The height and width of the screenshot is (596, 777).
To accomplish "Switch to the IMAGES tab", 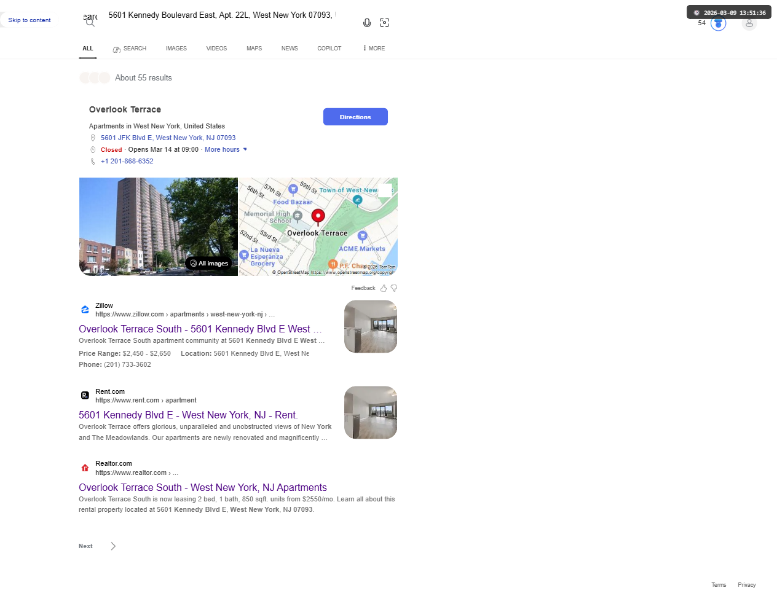I will pyautogui.click(x=176, y=49).
